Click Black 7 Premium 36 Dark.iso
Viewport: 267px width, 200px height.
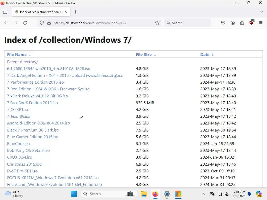[x=33, y=130]
